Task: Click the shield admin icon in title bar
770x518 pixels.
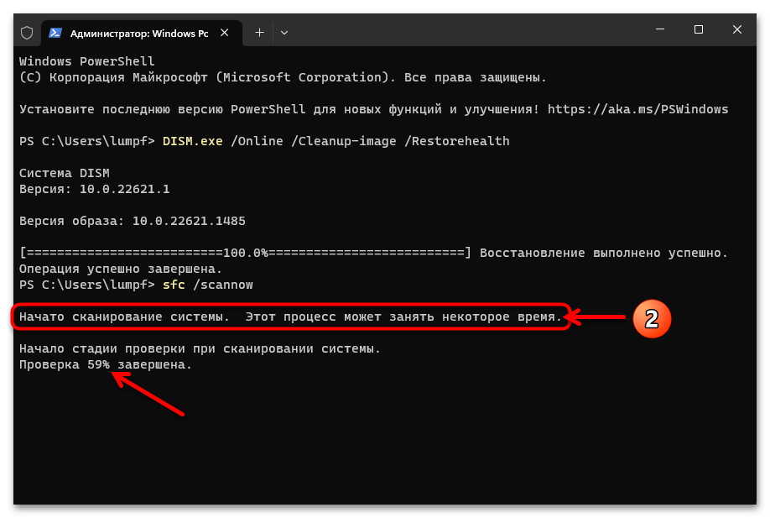Action: click(27, 33)
